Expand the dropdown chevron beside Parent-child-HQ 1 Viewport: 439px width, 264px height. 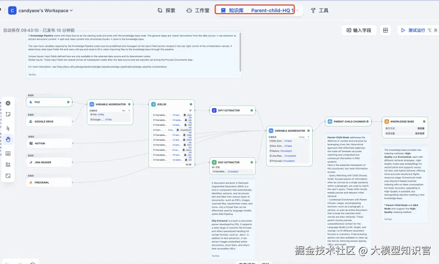pyautogui.click(x=297, y=10)
